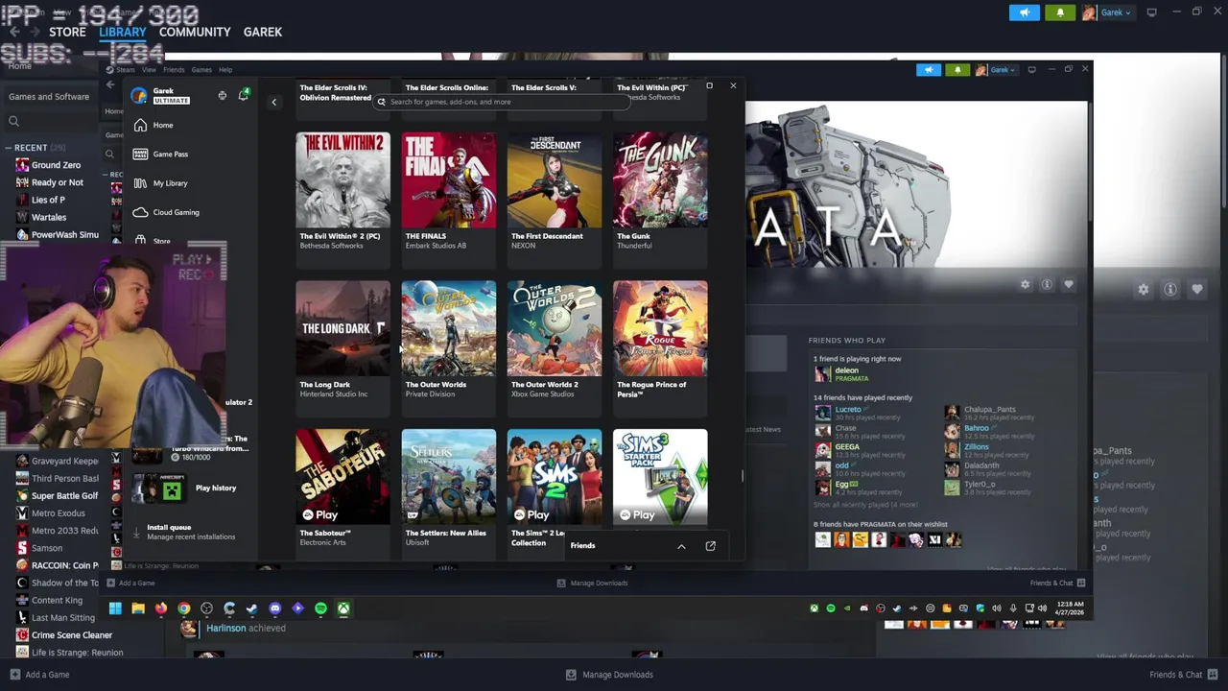Viewport: 1228px width, 691px height.
Task: Open PRAGMATA info icon in the inner Steam window
Action: 1047,284
